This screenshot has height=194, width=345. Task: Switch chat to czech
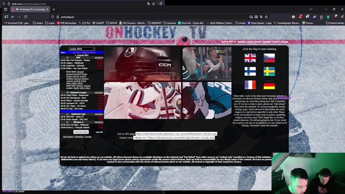tap(249, 41)
